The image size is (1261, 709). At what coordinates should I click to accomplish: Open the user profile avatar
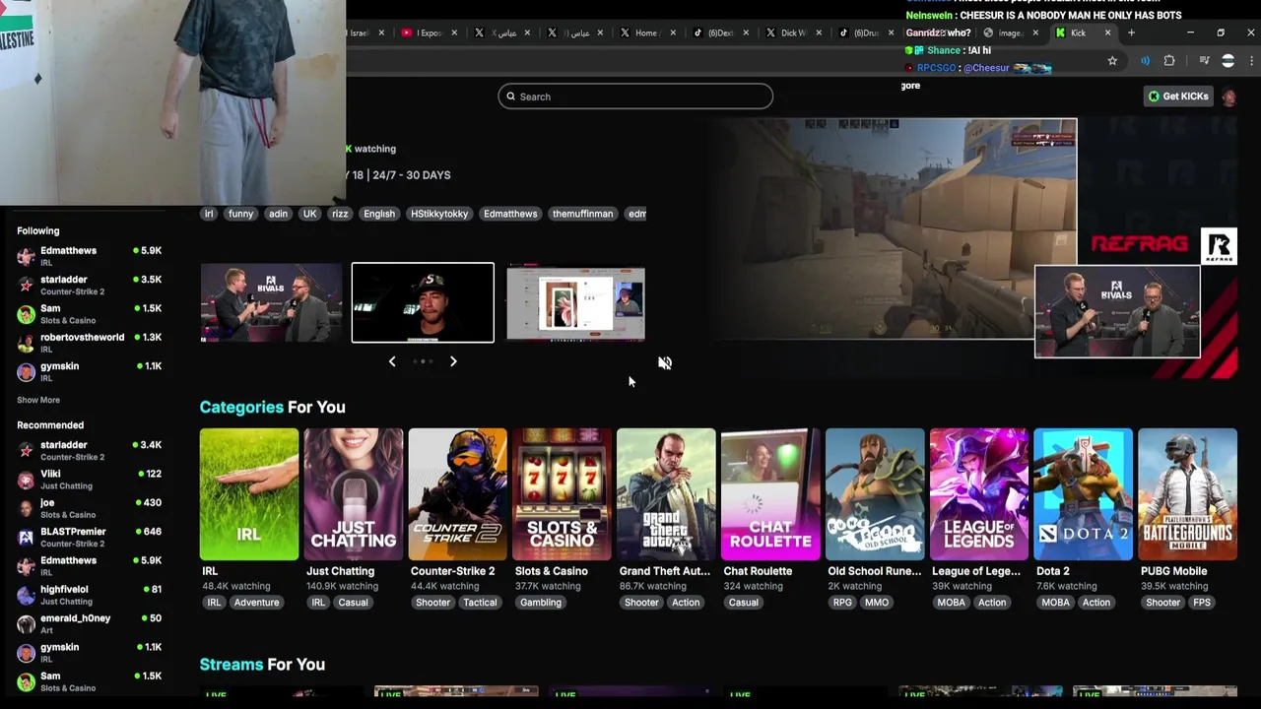point(1228,97)
